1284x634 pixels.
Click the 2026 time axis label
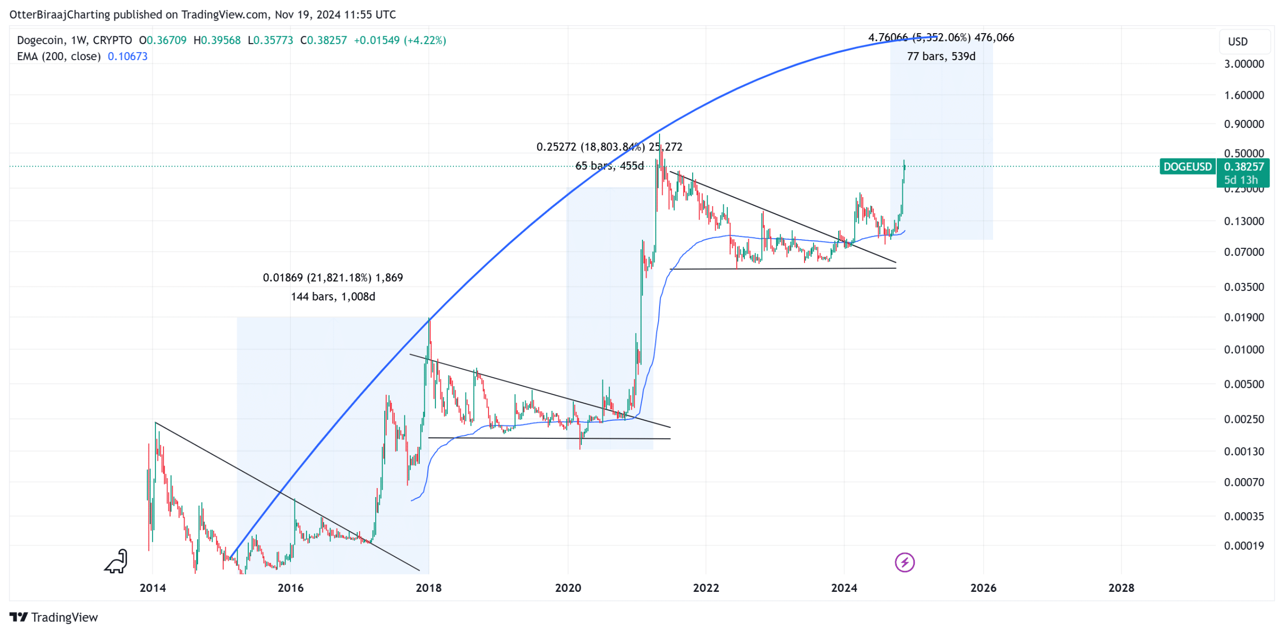[983, 587]
